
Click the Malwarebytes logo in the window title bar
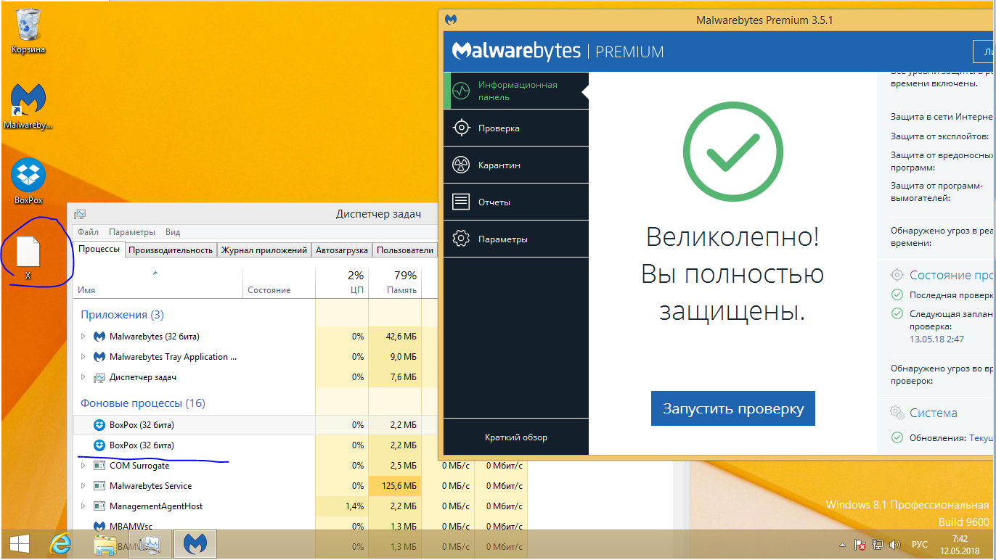click(452, 20)
